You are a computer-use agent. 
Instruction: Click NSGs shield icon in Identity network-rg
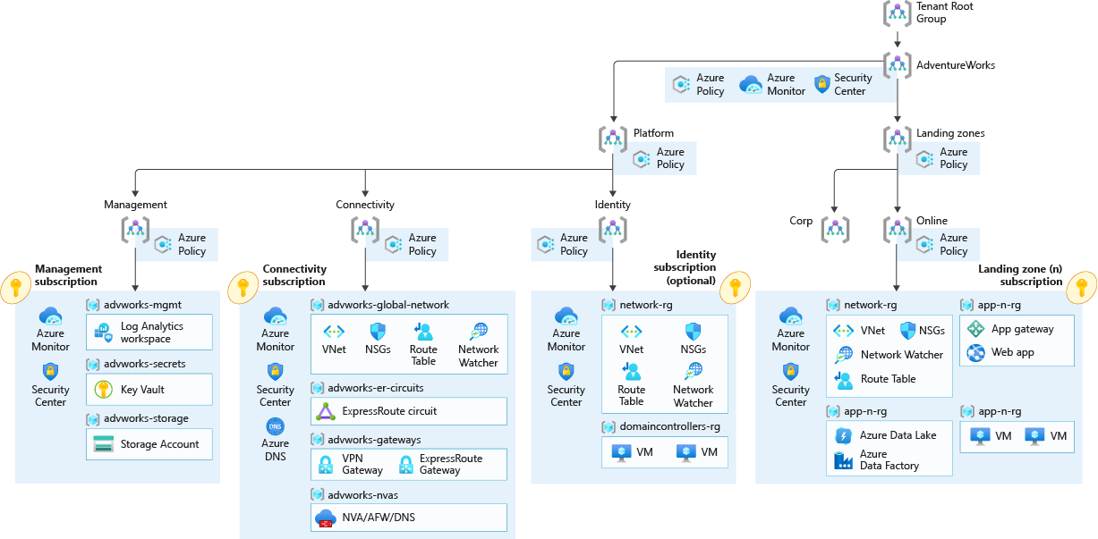coord(693,332)
